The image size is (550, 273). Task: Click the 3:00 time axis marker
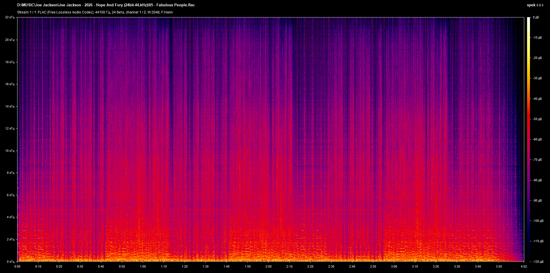click(x=394, y=266)
